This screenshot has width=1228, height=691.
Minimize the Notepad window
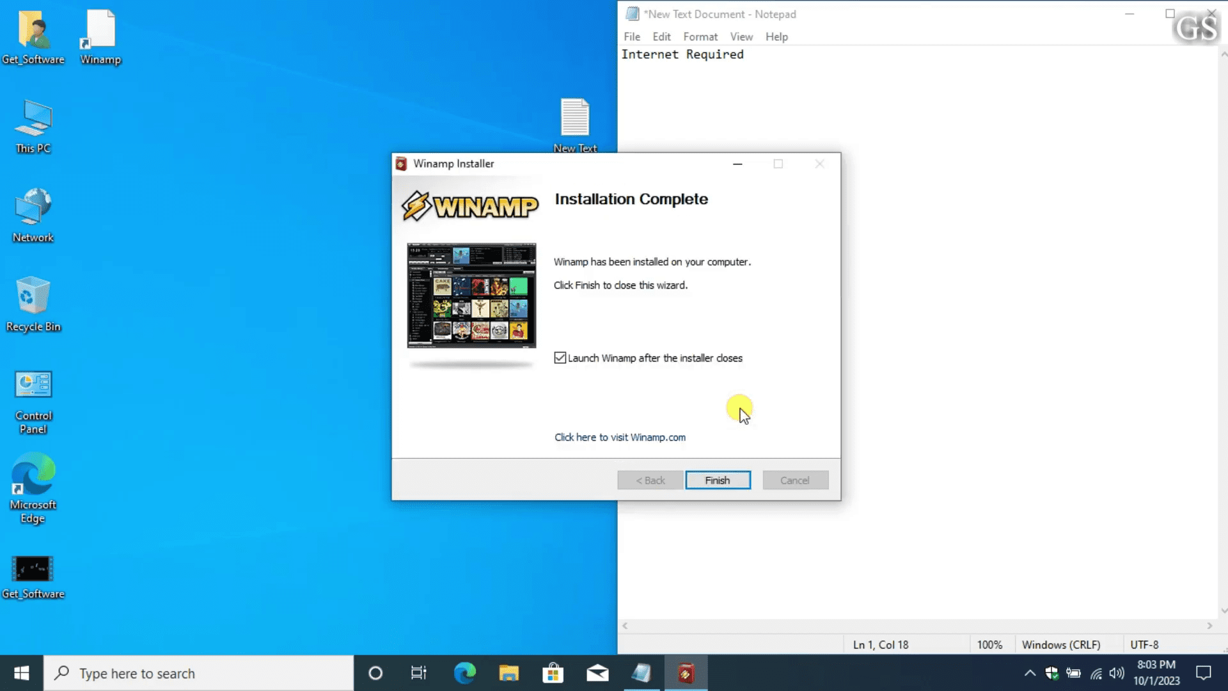click(x=1130, y=14)
